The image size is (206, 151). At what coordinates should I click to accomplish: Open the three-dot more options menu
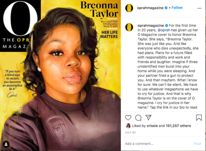pyautogui.click(x=199, y=8)
